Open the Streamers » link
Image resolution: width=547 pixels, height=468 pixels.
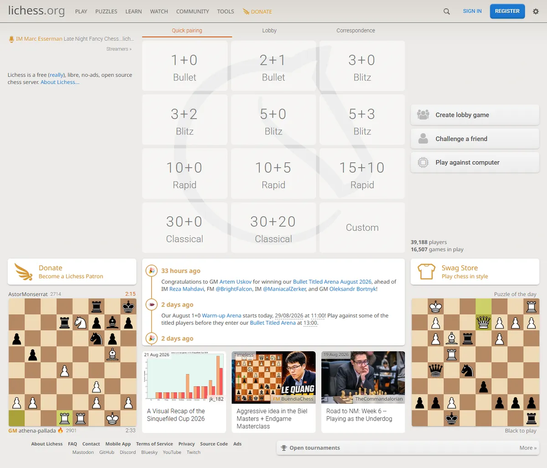pos(119,49)
